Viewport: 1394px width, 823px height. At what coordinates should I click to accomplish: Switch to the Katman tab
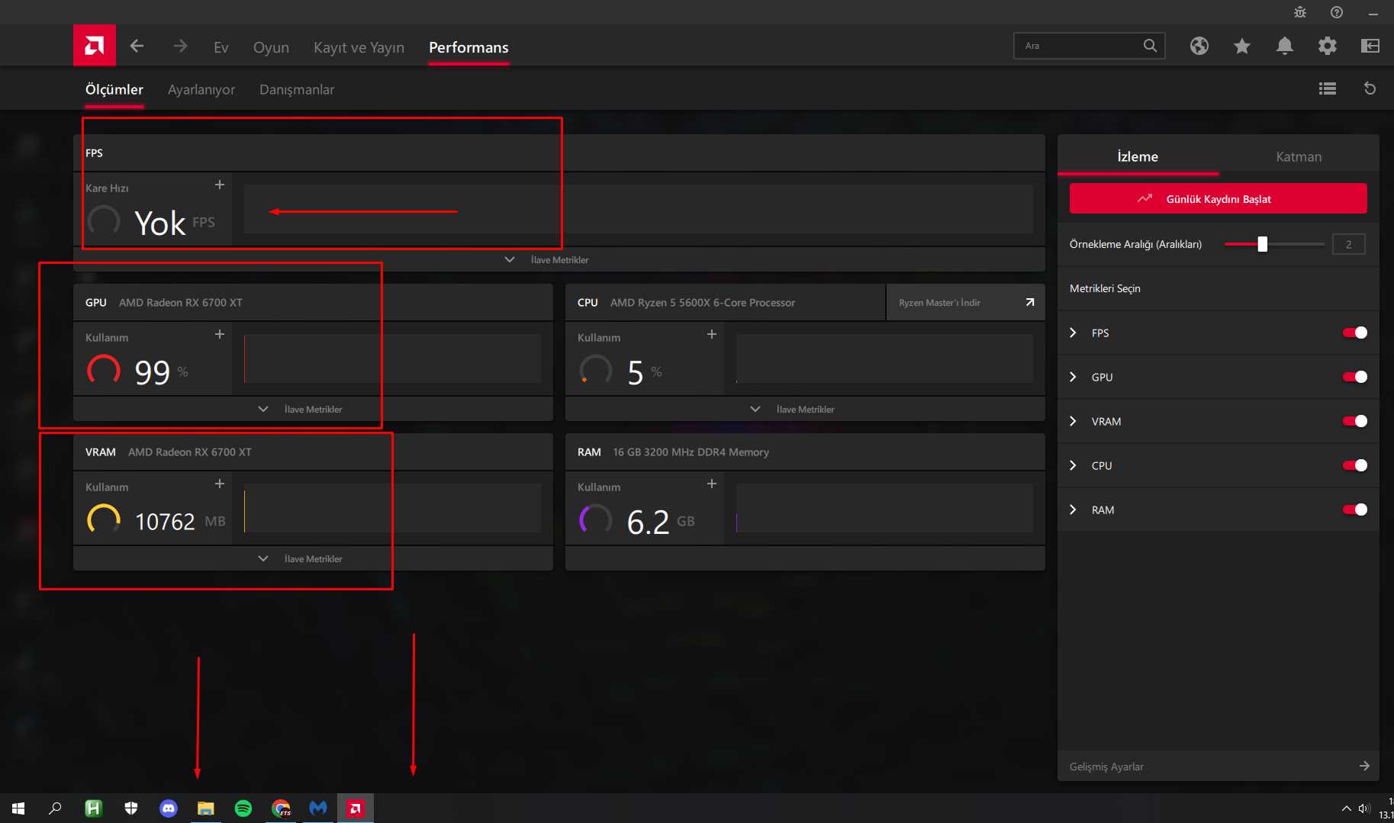point(1299,156)
